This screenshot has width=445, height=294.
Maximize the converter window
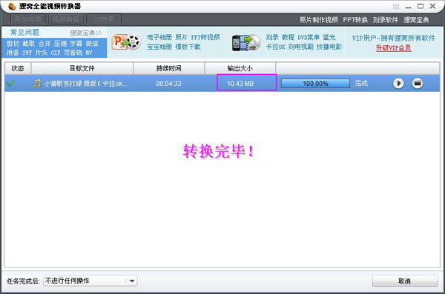(421, 6)
